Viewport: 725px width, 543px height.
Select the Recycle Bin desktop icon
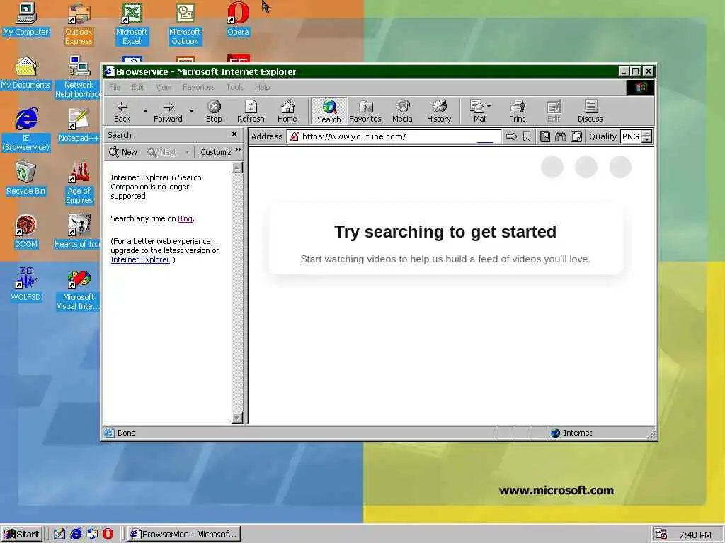coord(25,179)
